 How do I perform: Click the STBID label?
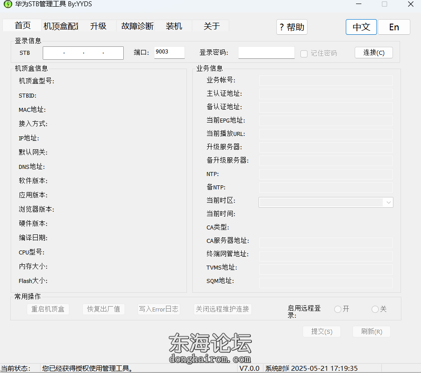(28, 96)
